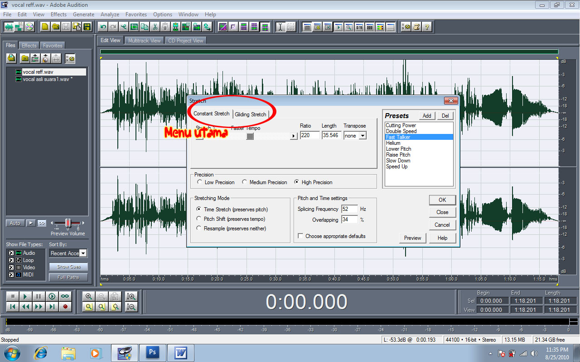Click the stretch tempo slider thumb

250,136
